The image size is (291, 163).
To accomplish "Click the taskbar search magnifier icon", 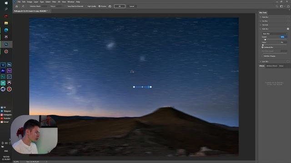I will pos(6,9).
